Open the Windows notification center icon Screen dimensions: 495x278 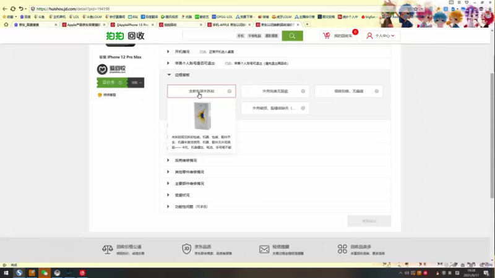click(x=486, y=273)
